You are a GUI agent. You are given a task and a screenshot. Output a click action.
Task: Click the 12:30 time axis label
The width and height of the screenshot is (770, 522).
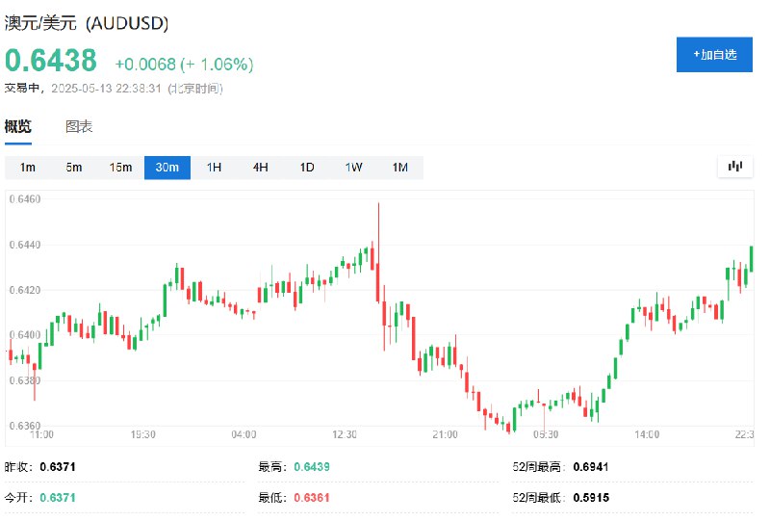tap(345, 434)
